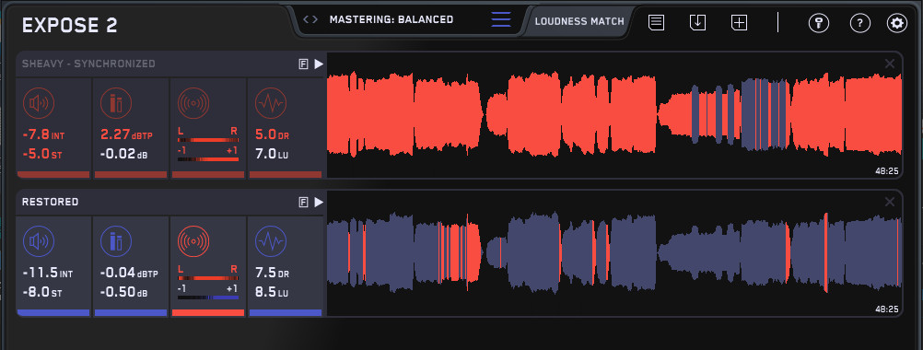This screenshot has width=923, height=350.
Task: Click the -0.50 dB value
Action: [124, 293]
